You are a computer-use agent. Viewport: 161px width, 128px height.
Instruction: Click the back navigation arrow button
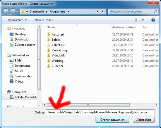click(6, 12)
